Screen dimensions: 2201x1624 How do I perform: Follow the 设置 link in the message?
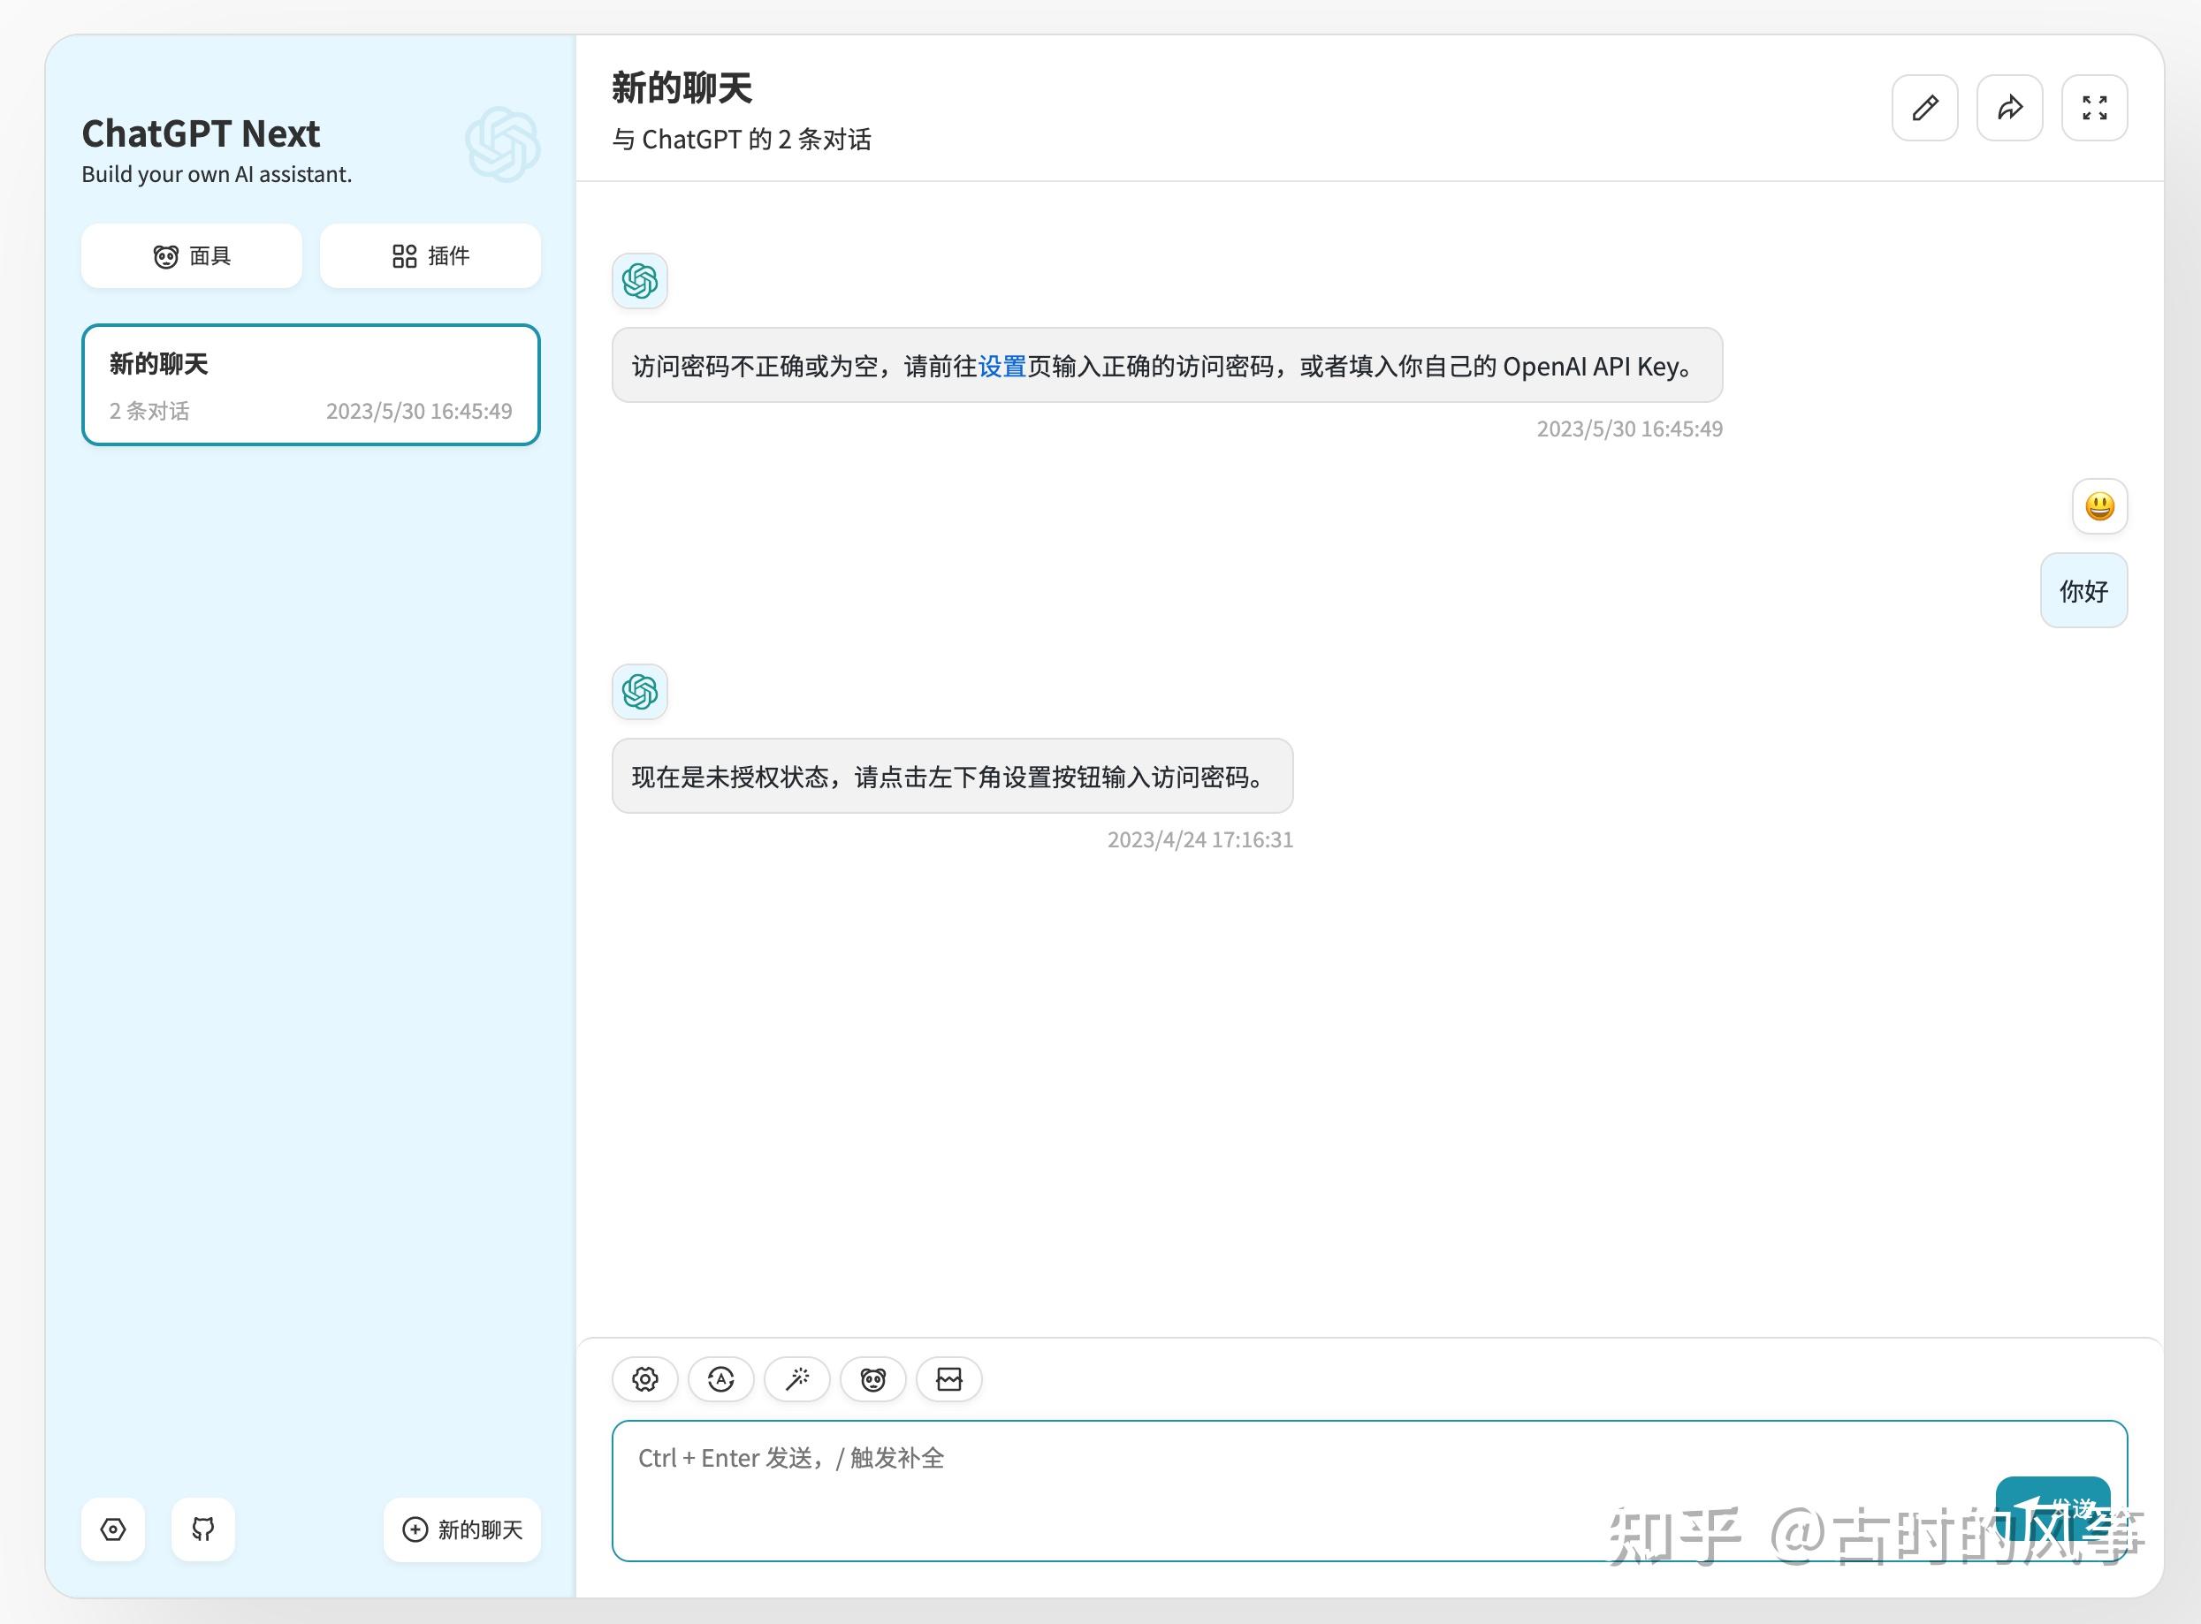pyautogui.click(x=1002, y=367)
